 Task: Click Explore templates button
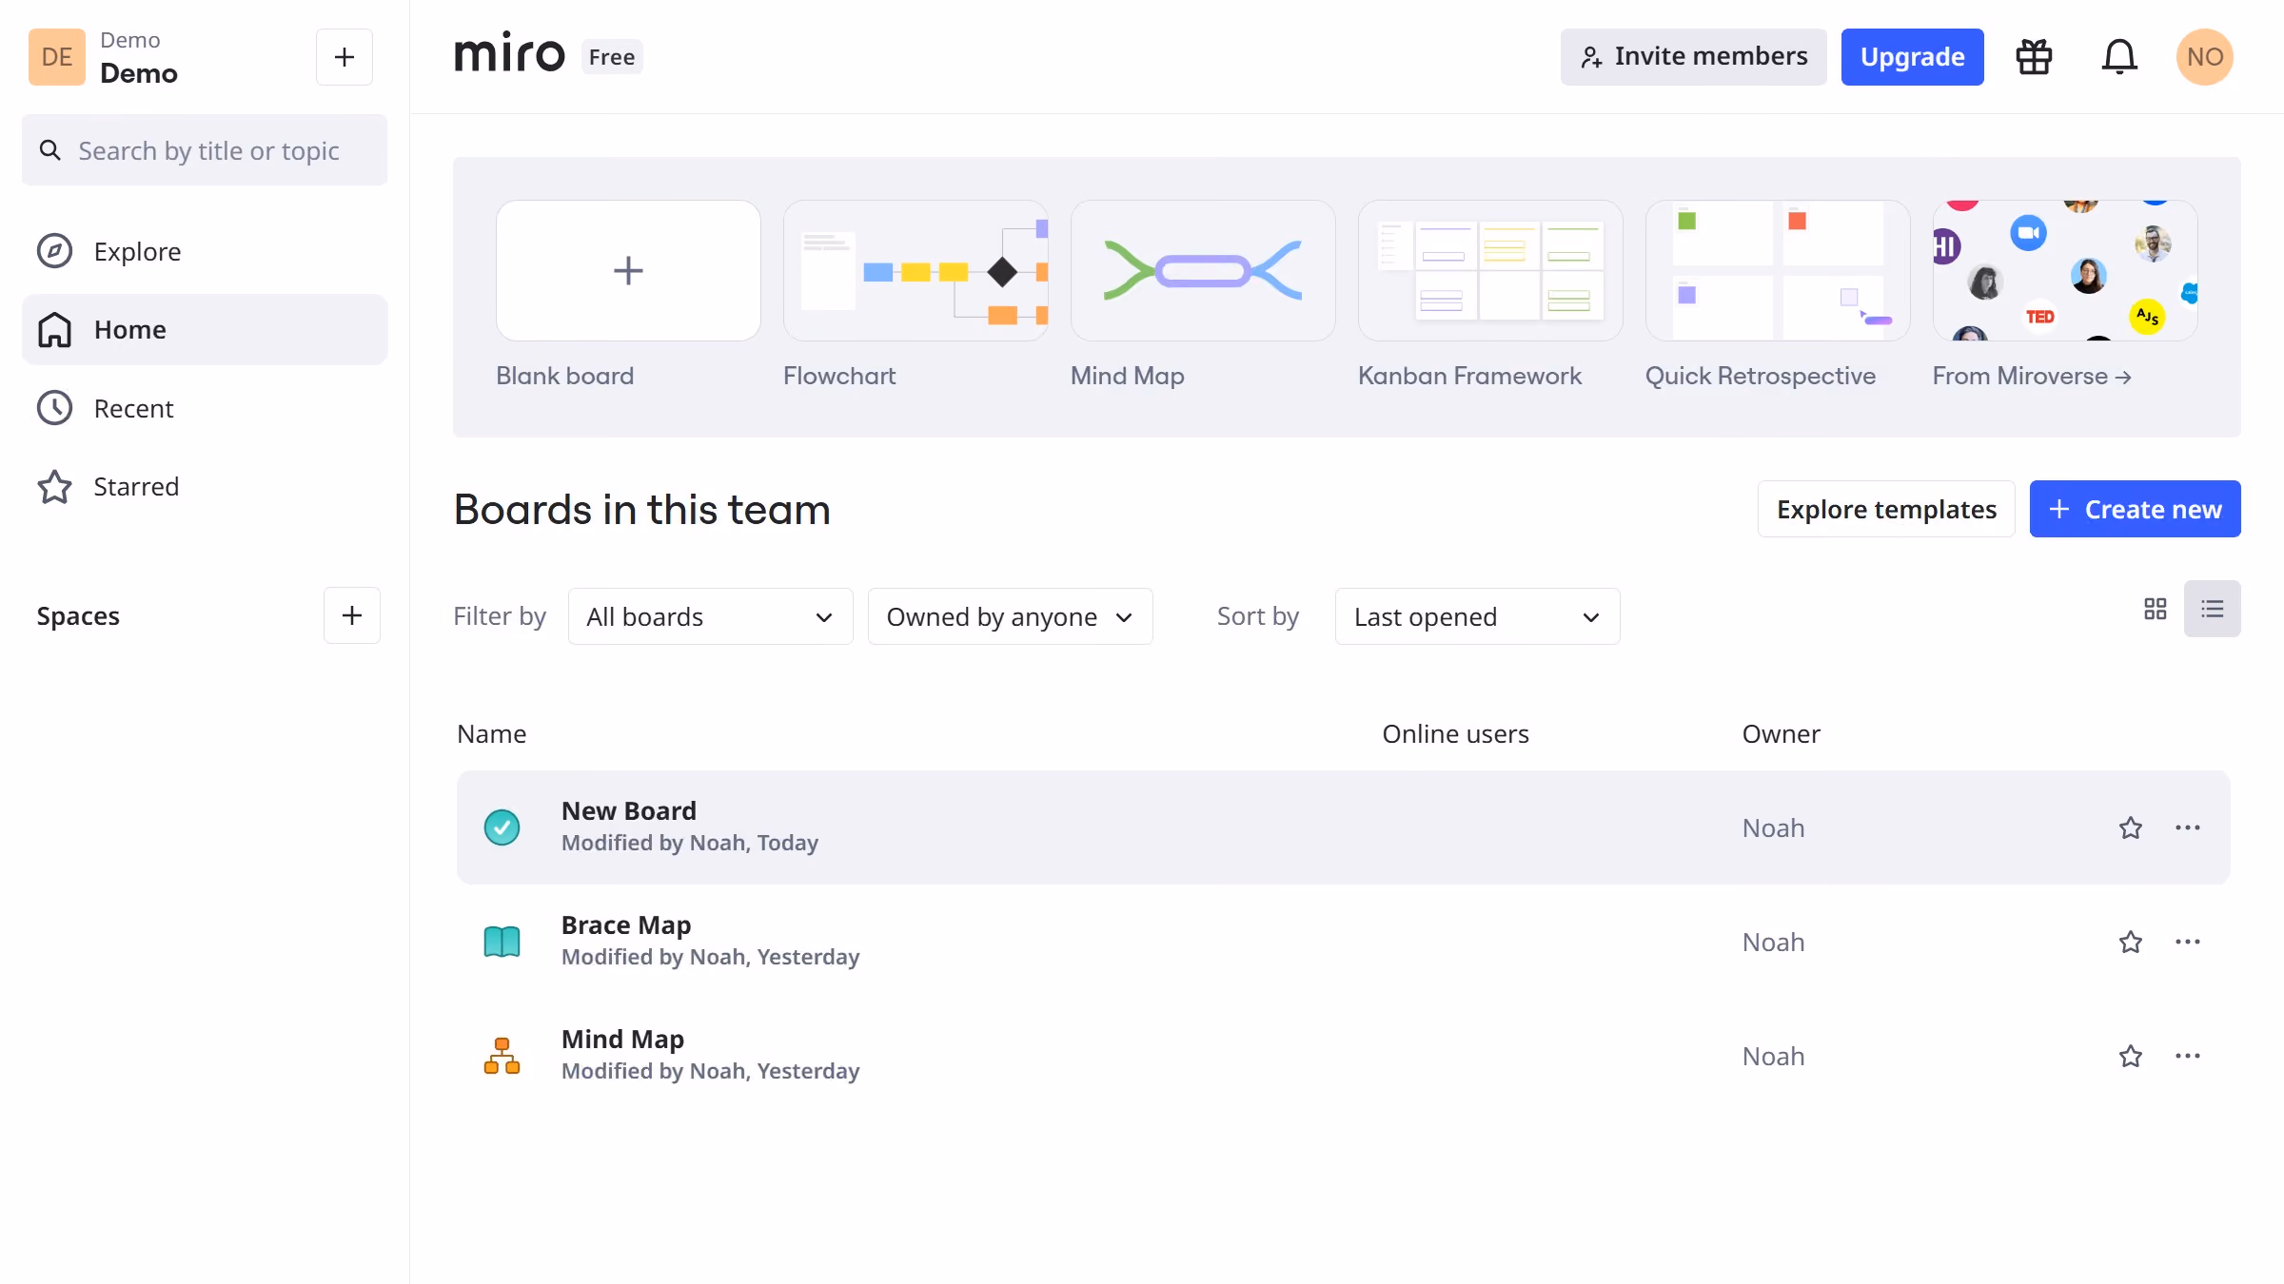coord(1886,509)
